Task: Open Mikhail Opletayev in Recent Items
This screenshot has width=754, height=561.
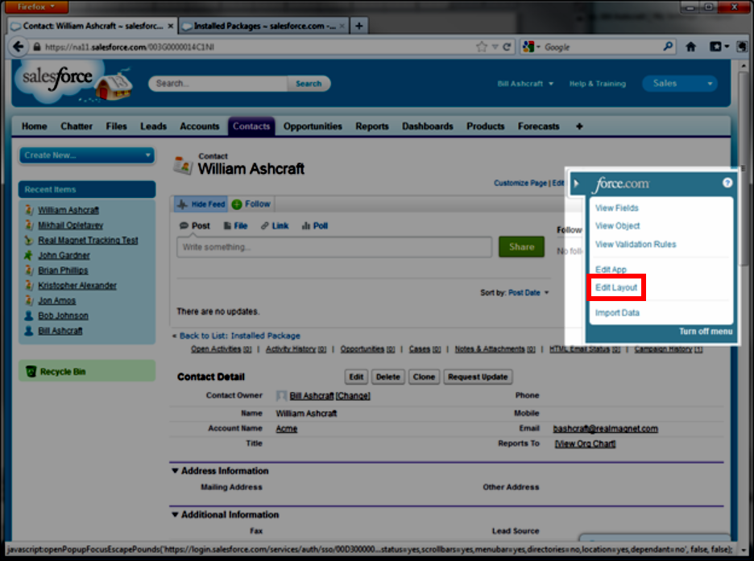Action: [x=71, y=225]
